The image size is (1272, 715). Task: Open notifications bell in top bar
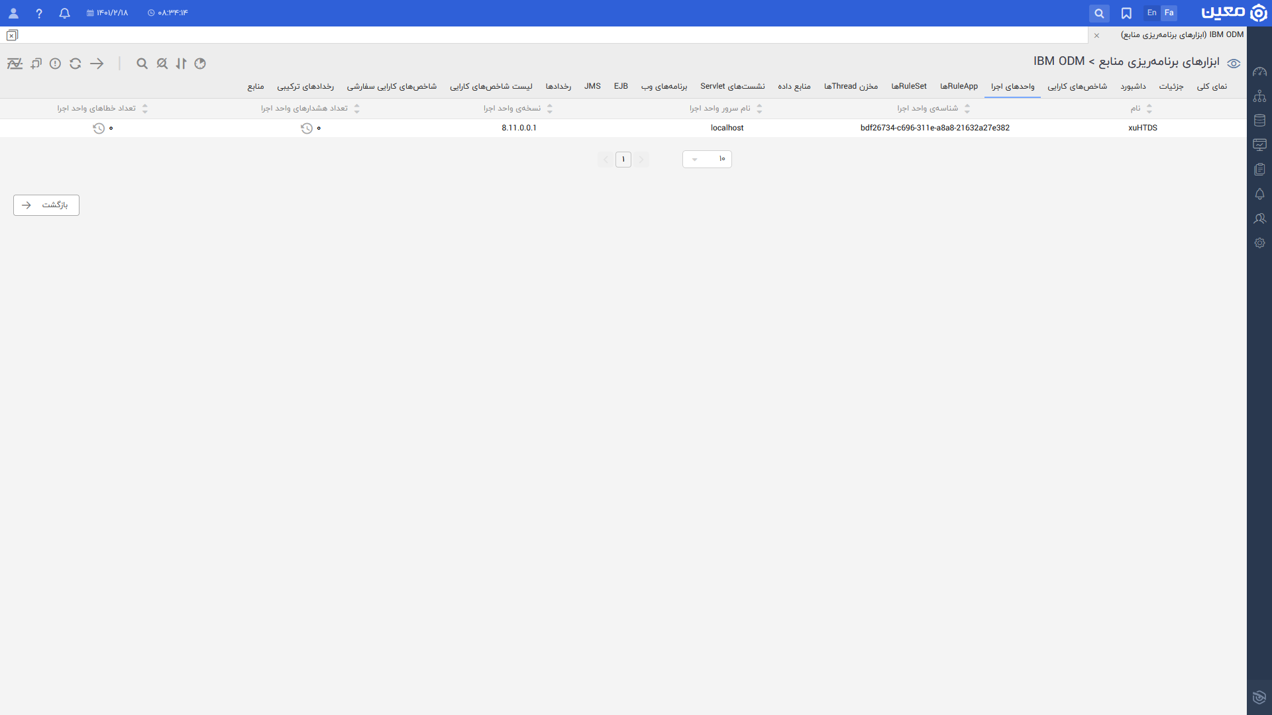64,13
